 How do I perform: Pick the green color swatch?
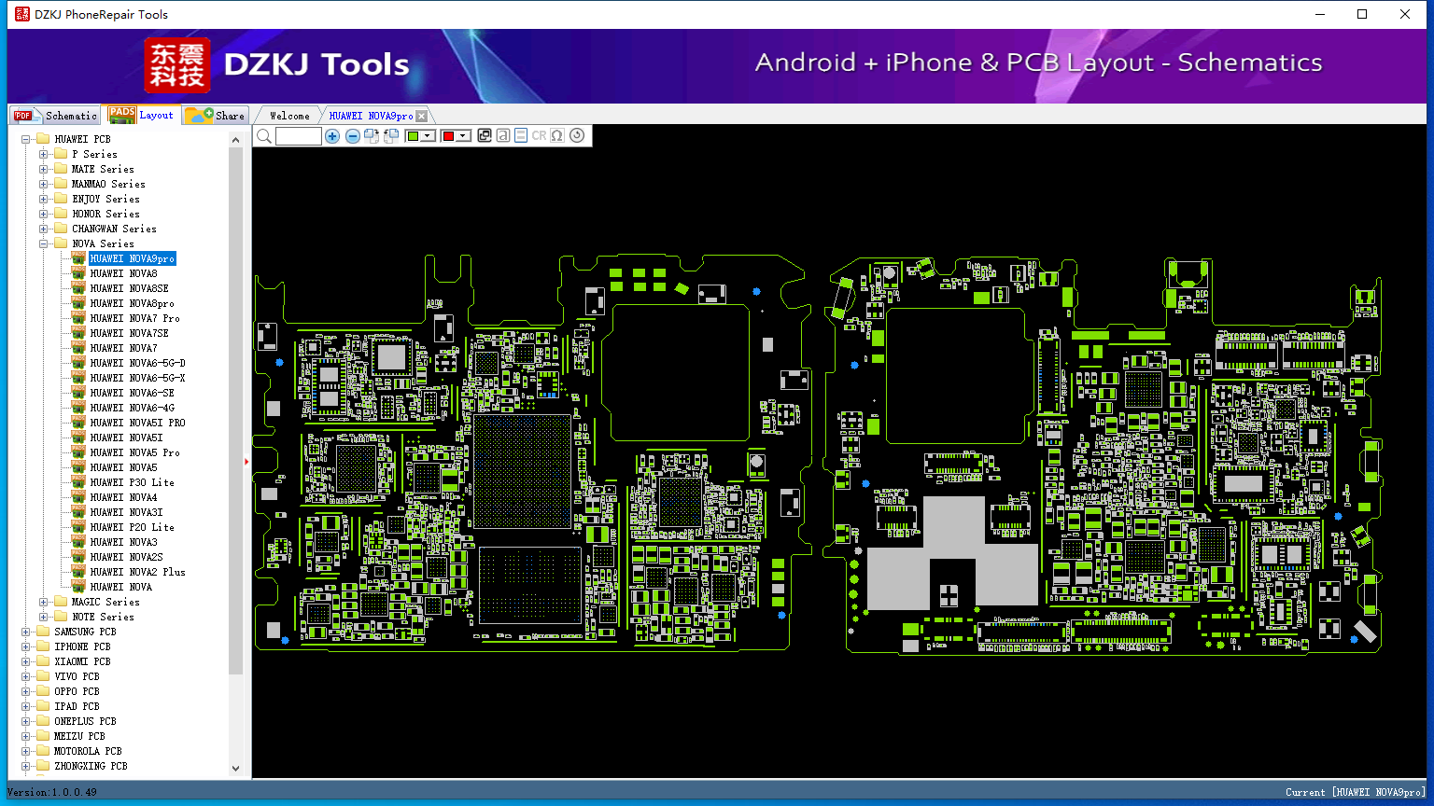tap(413, 136)
